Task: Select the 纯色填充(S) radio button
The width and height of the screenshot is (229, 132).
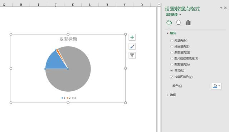Action: (x=172, y=47)
